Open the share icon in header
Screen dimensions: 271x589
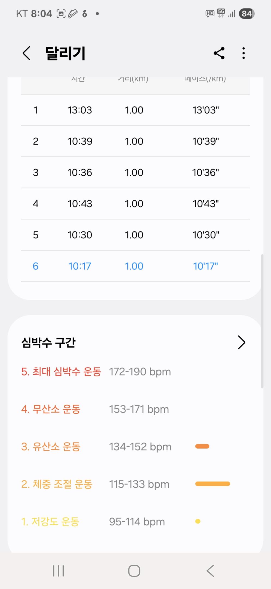[x=219, y=53]
